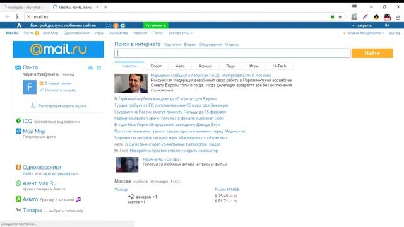
Task: Click the Мой Мир sidebar icon
Action: click(18, 131)
